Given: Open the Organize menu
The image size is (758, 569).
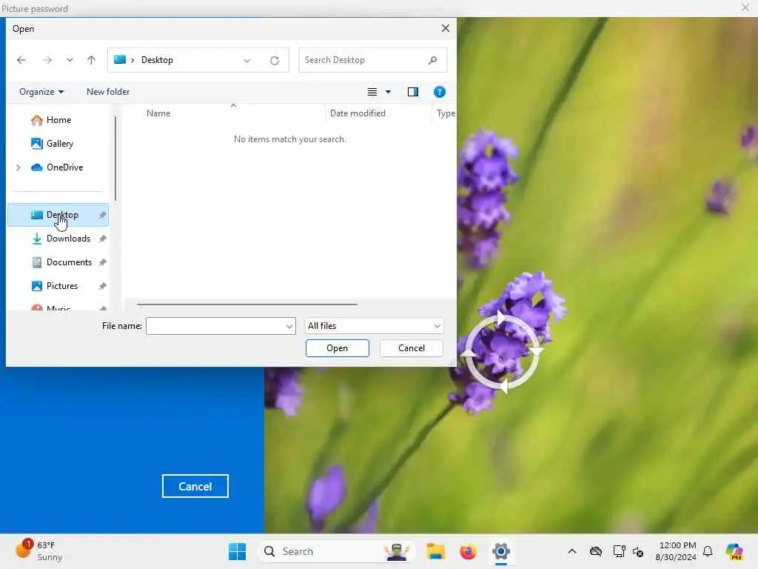Looking at the screenshot, I should [41, 92].
